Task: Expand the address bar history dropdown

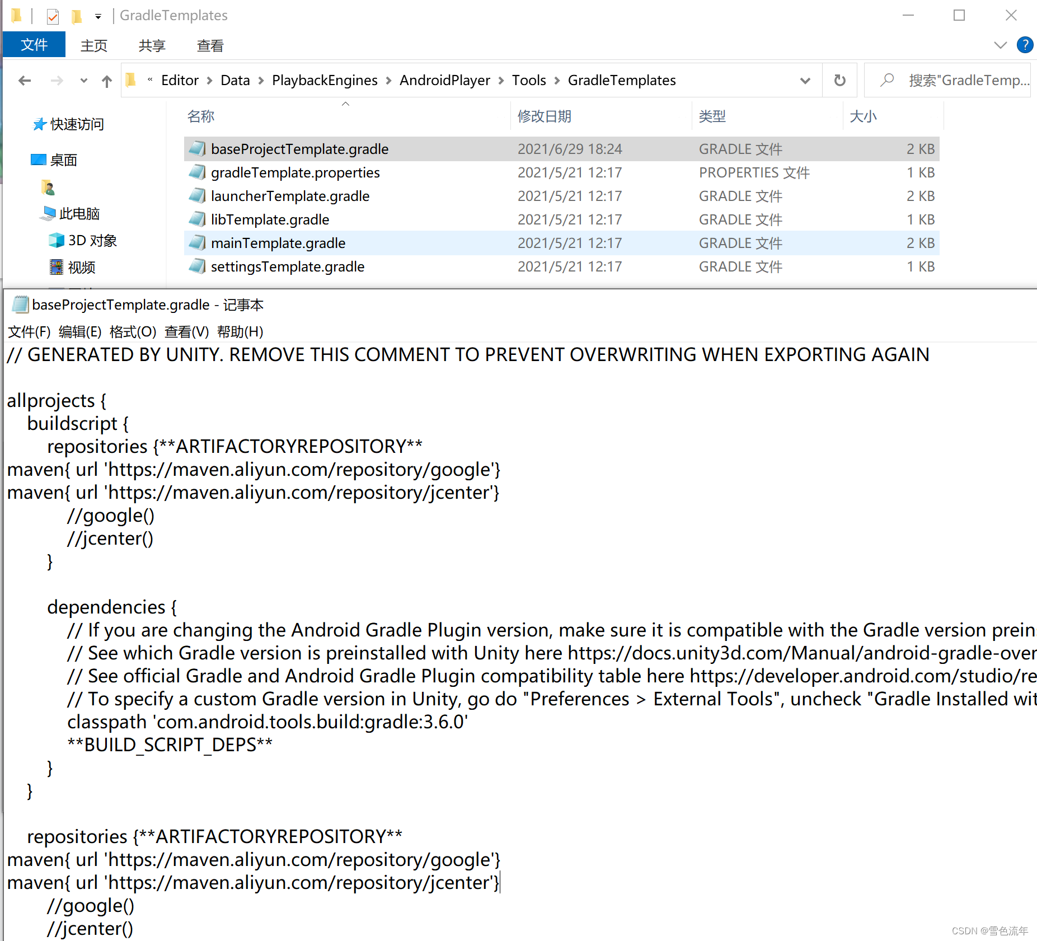Action: click(805, 81)
